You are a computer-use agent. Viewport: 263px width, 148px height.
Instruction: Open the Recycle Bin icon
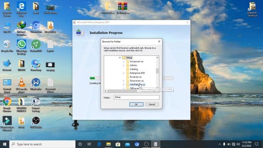[7, 46]
